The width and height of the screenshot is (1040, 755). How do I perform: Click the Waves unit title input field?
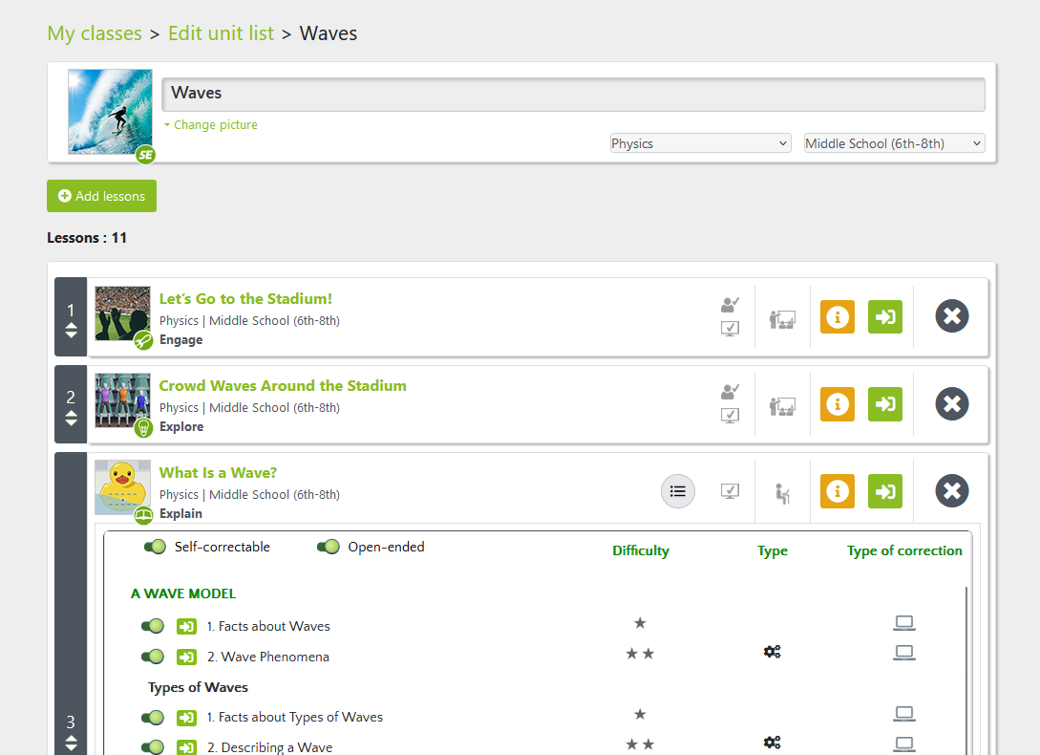573,94
